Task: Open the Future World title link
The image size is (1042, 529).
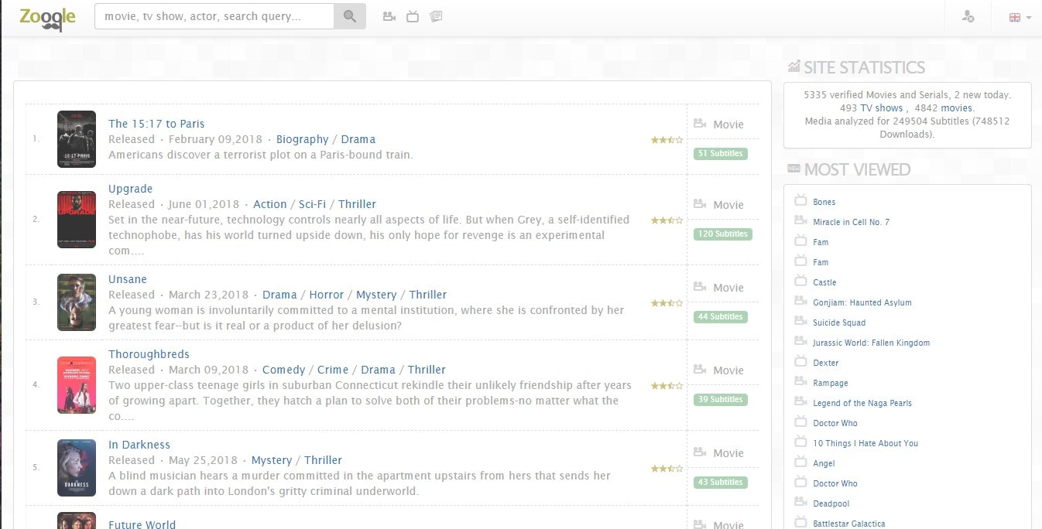Action: coord(142,524)
